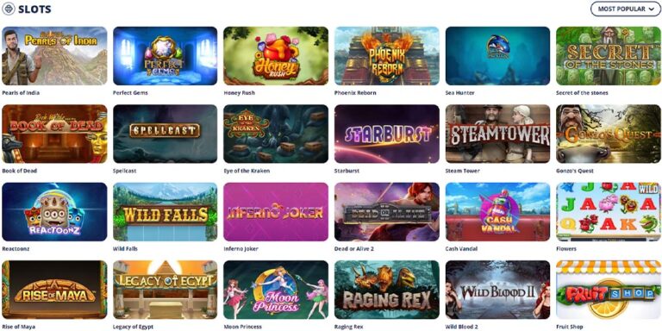The image size is (662, 331).
Task: Open the Reactoonz game tile
Action: (x=54, y=211)
